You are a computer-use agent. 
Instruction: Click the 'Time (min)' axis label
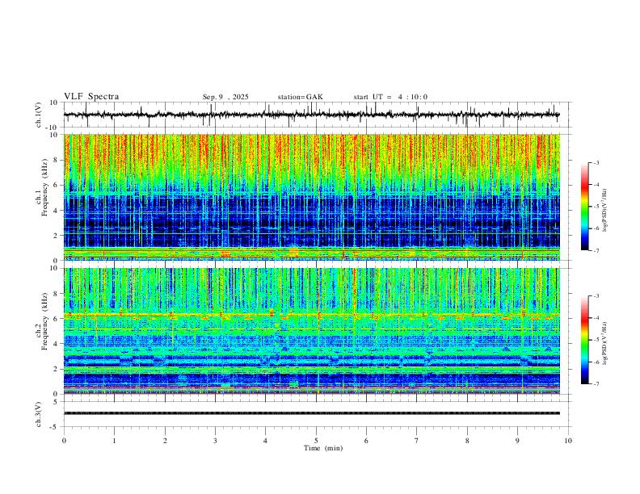[x=323, y=448]
